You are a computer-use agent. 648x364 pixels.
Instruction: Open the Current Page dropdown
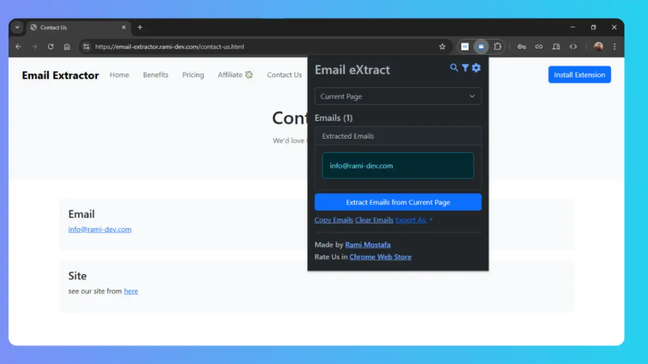[398, 96]
